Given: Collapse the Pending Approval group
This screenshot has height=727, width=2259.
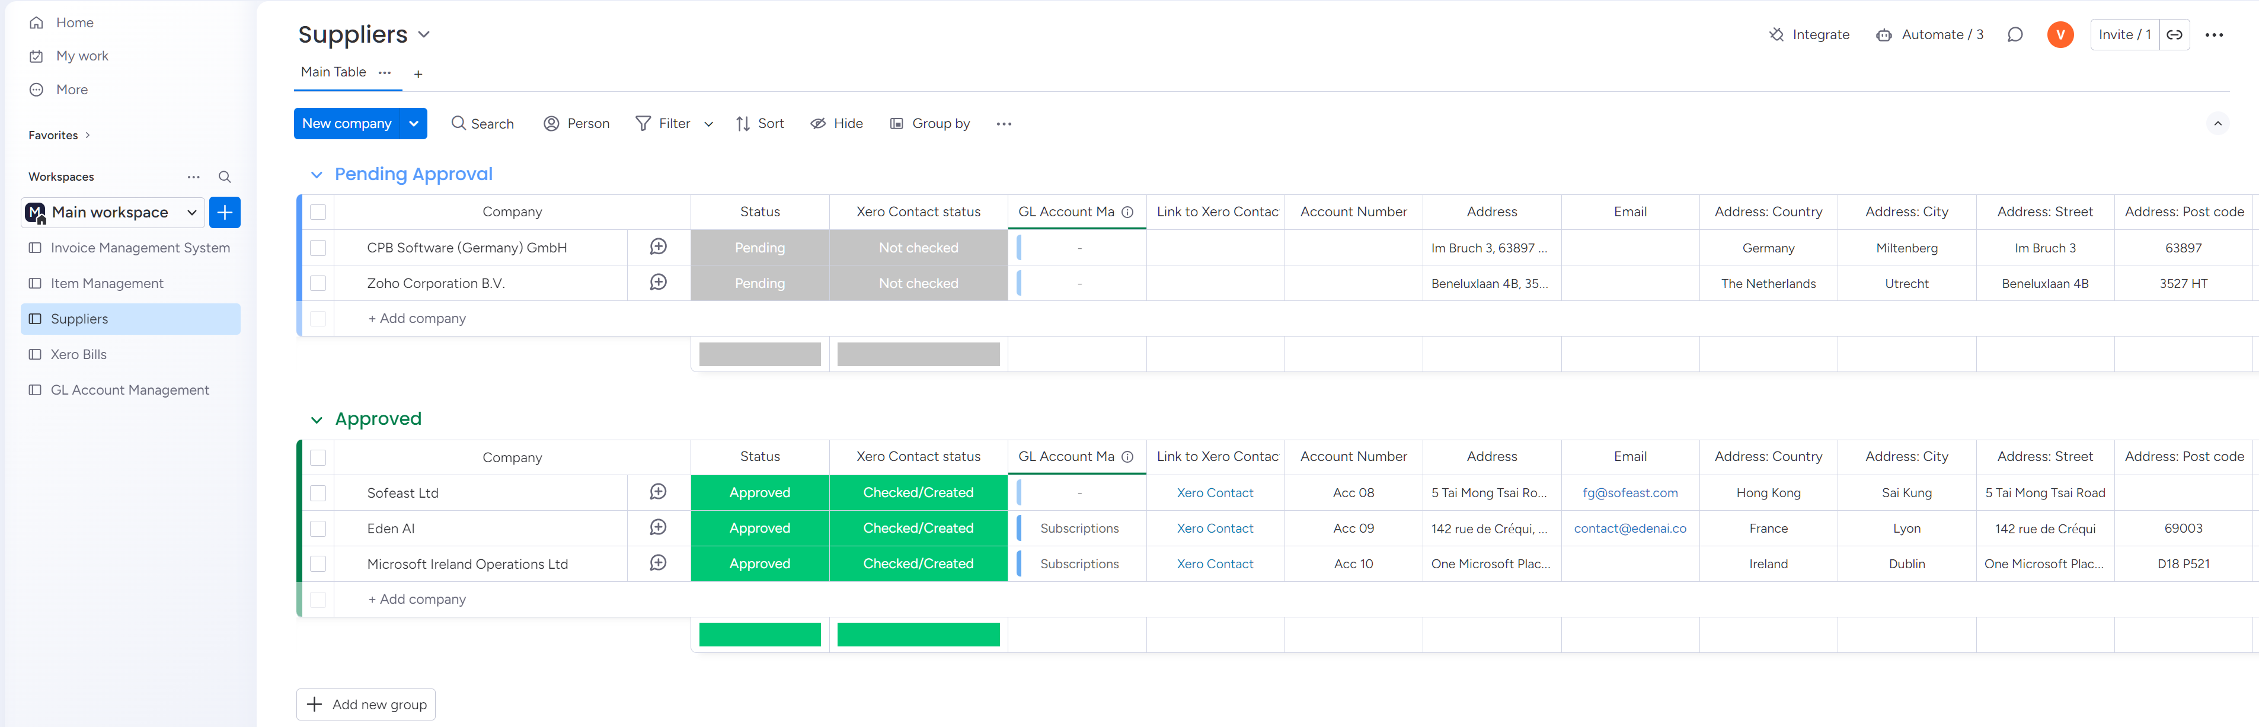Looking at the screenshot, I should 317,175.
